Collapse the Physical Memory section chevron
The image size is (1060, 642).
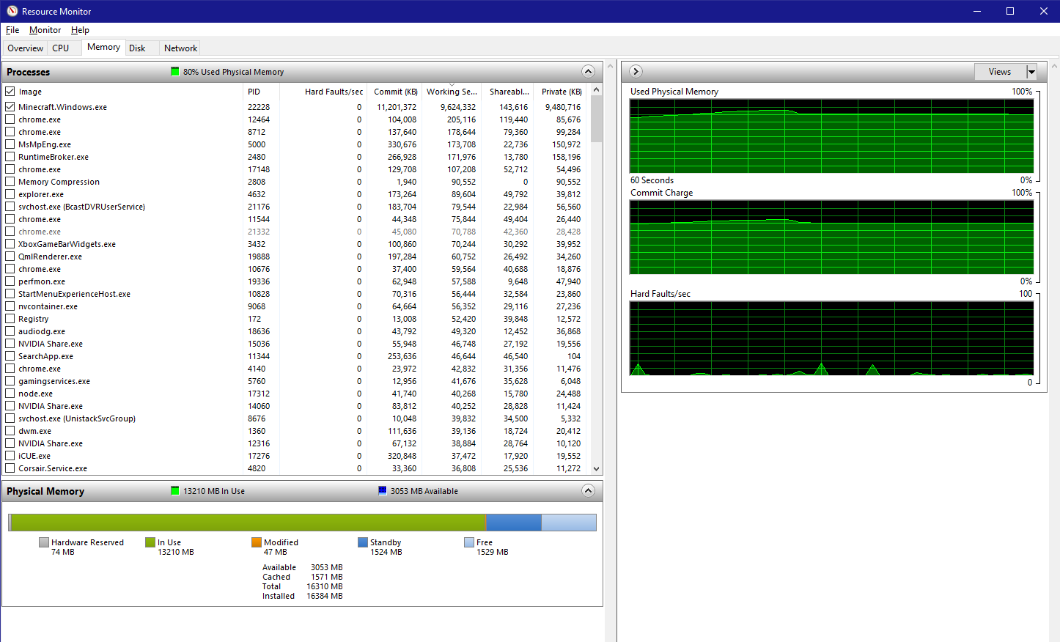click(588, 490)
